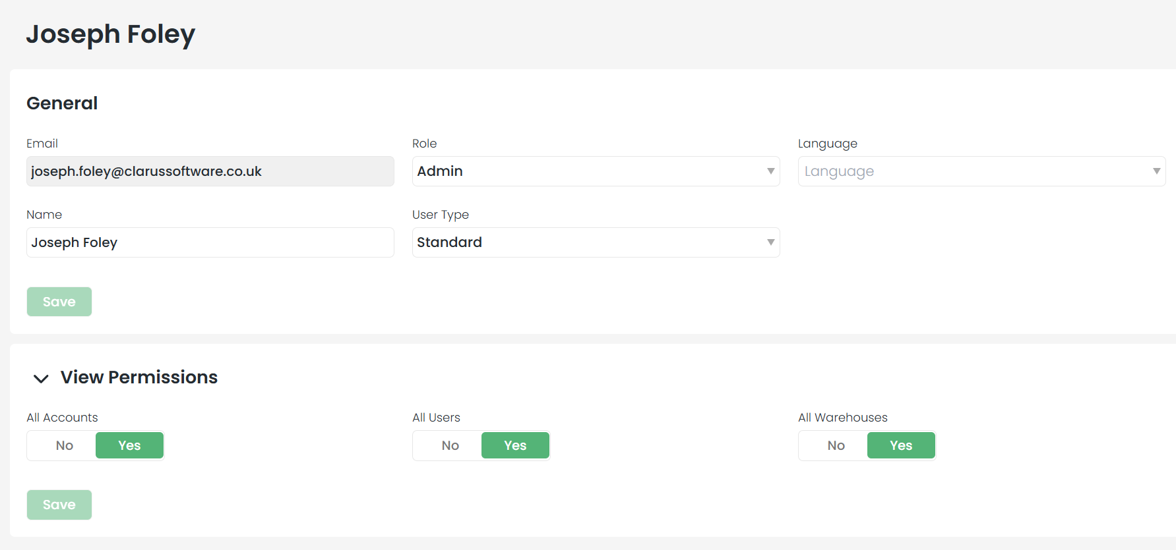
Task: Open the Role dropdown showing Admin
Action: pyautogui.click(x=587, y=171)
